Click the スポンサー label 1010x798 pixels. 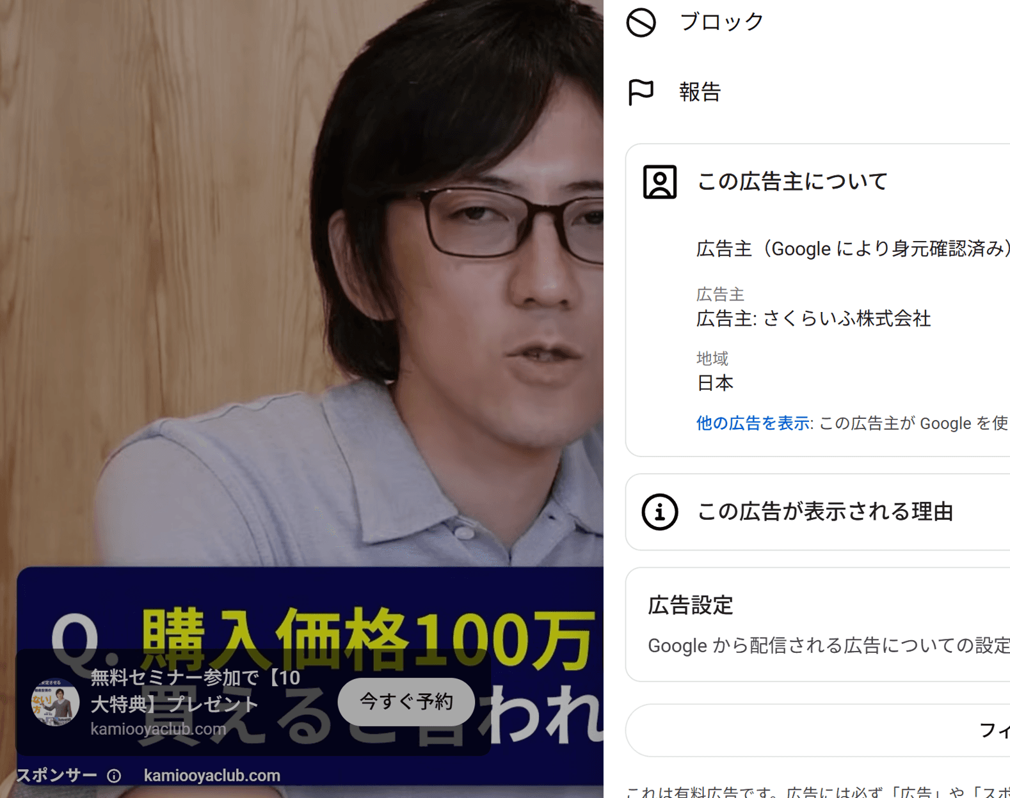(56, 776)
